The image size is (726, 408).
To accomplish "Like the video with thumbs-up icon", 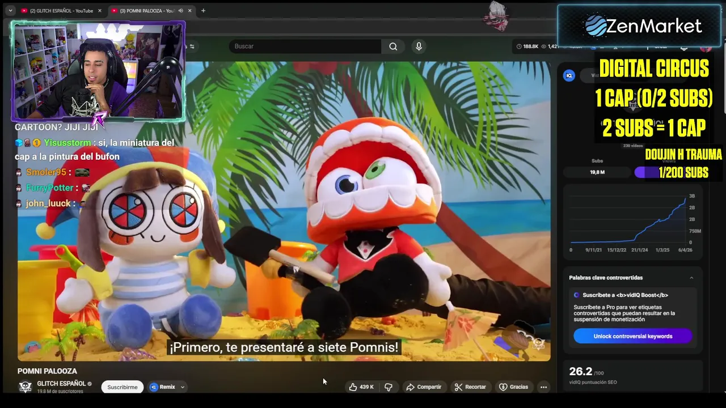I will click(353, 387).
